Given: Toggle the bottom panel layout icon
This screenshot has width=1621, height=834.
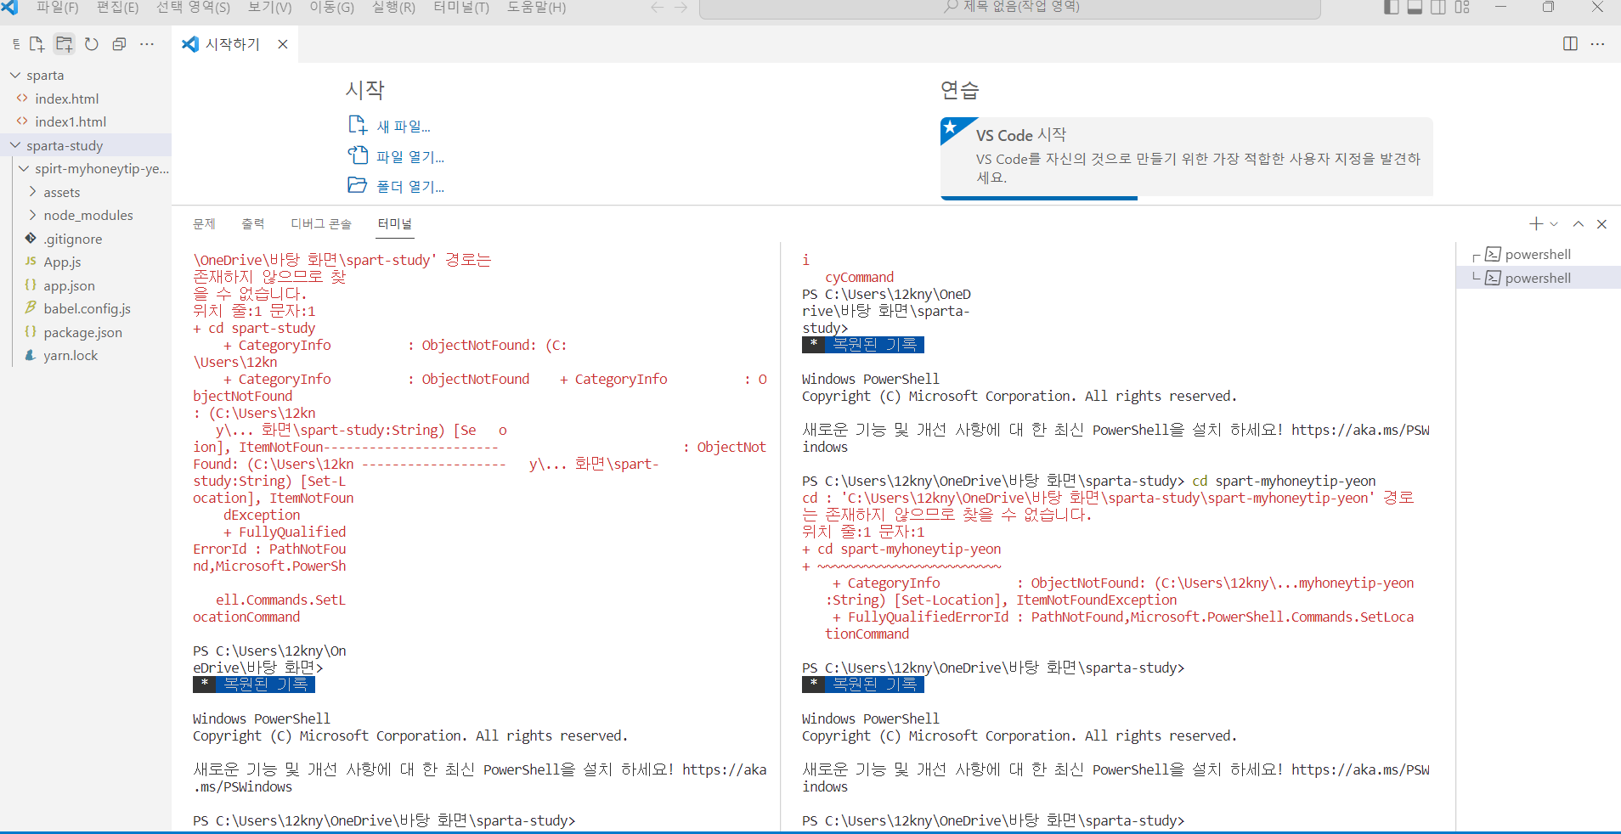Looking at the screenshot, I should (1415, 7).
